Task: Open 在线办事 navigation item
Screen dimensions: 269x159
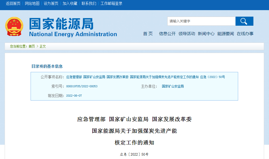Action: click(245, 34)
